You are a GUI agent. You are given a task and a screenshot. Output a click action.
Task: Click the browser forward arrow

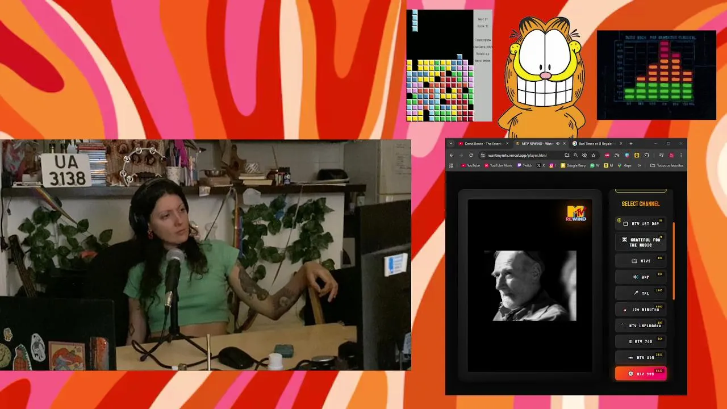click(461, 155)
